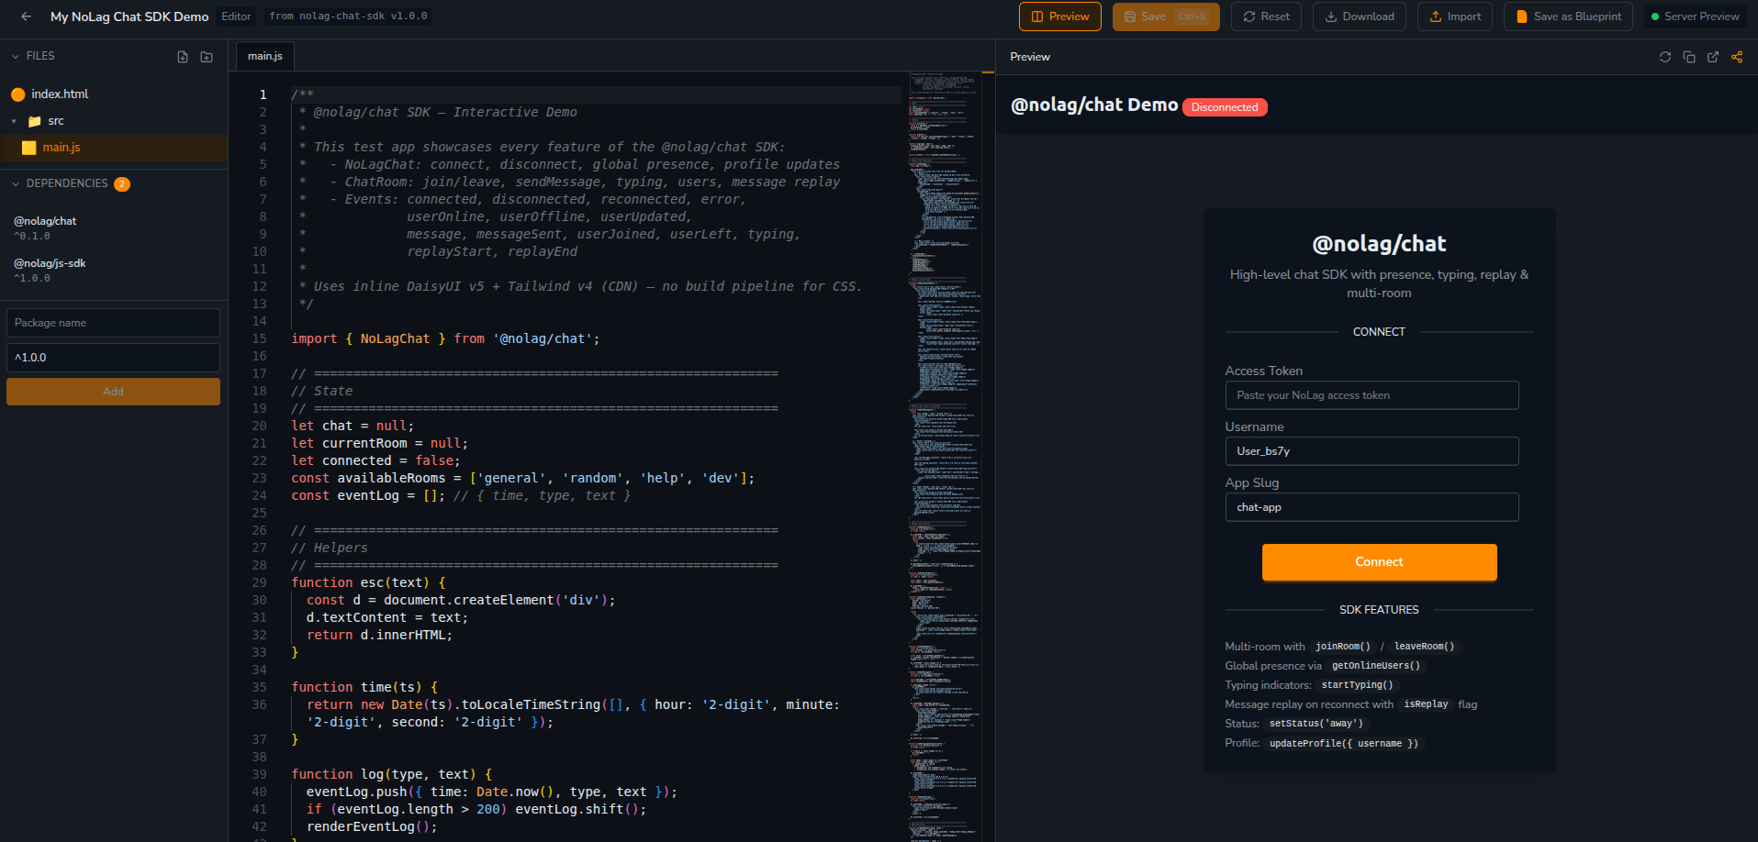1758x842 pixels.
Task: Save as Blueprint
Action: pos(1568,17)
